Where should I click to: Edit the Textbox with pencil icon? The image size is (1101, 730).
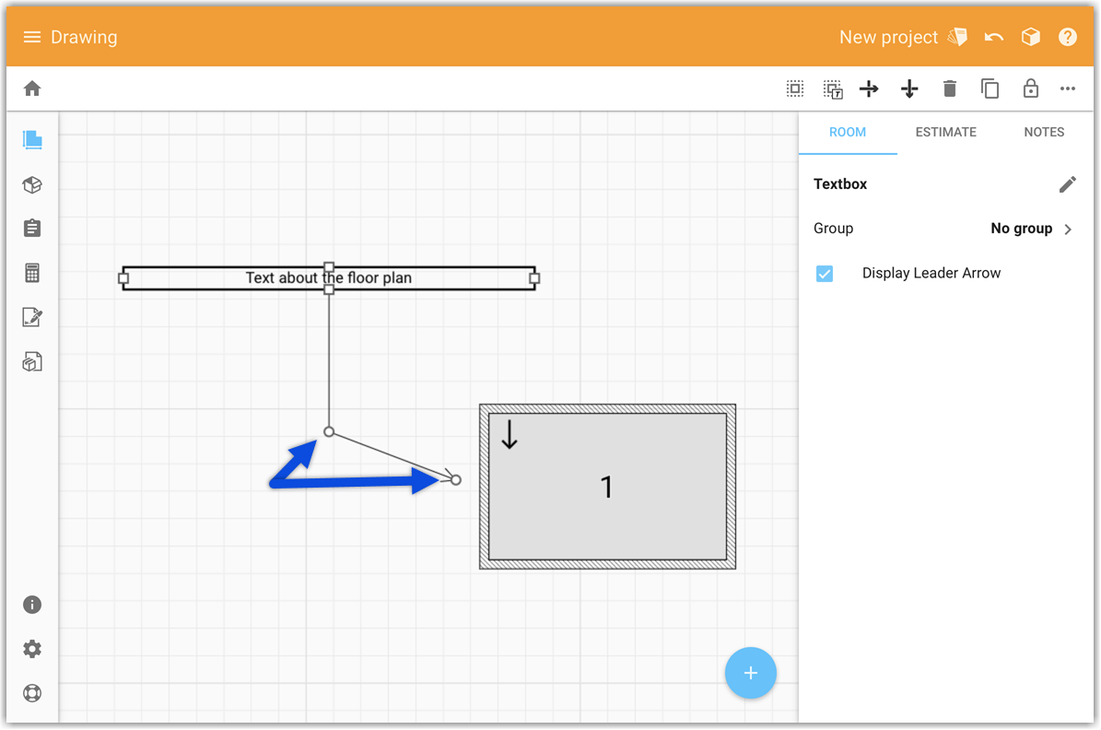click(x=1067, y=184)
